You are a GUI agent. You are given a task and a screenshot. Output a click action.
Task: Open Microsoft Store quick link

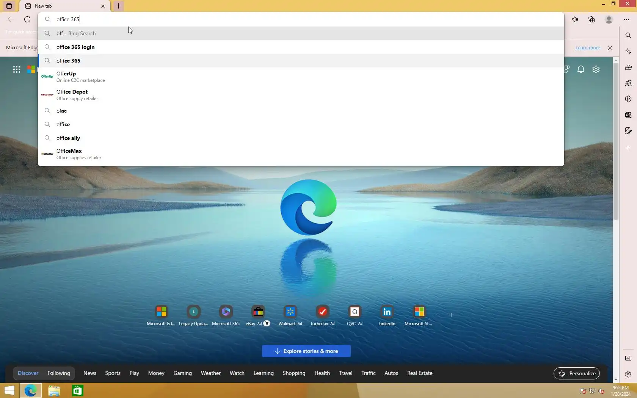(419, 315)
